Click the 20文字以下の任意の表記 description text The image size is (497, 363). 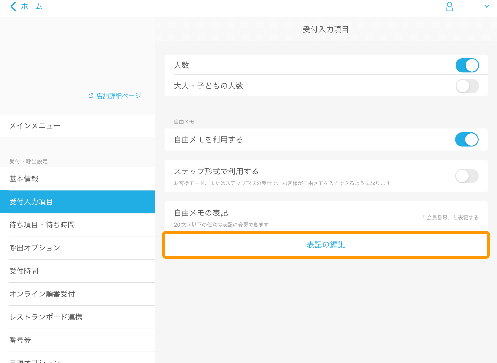[x=221, y=225]
